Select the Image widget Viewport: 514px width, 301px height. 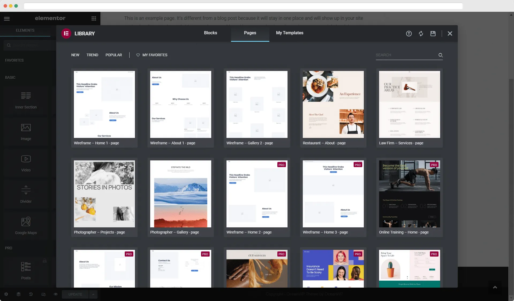coord(26,131)
